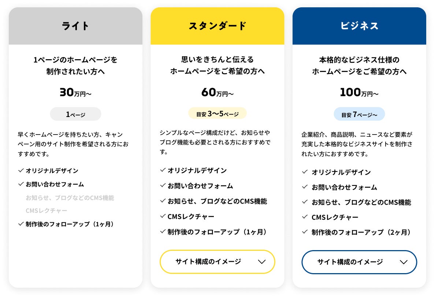Click checkmark beside ビジネス CMSレクチャー
The width and height of the screenshot is (435, 298).
coord(305,216)
